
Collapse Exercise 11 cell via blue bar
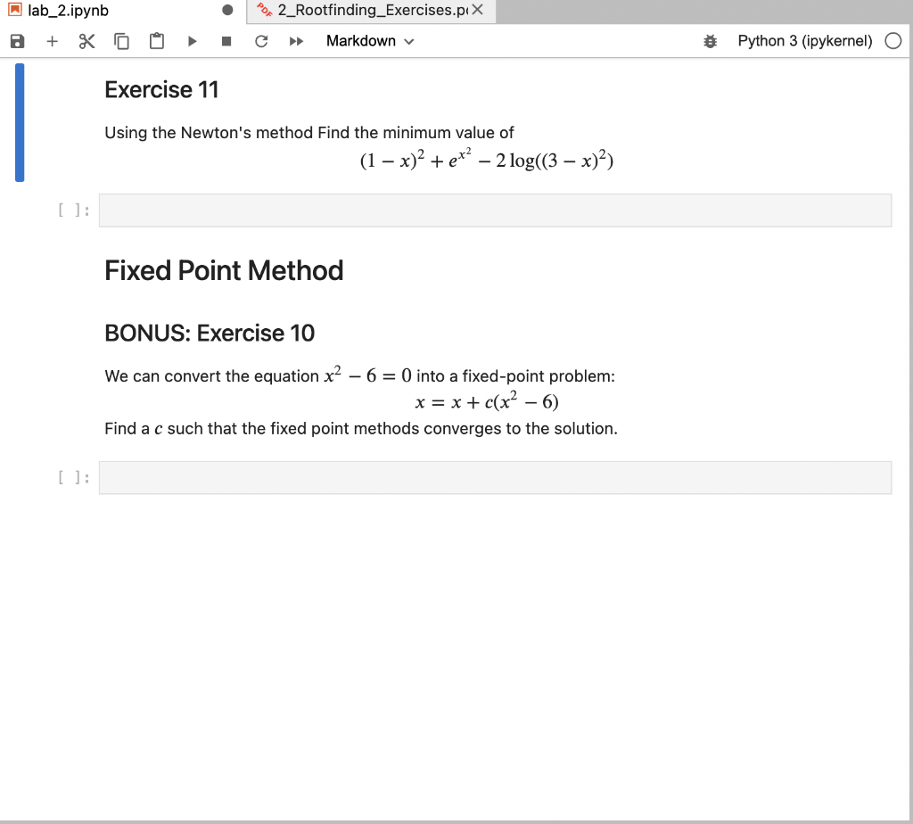click(x=19, y=122)
